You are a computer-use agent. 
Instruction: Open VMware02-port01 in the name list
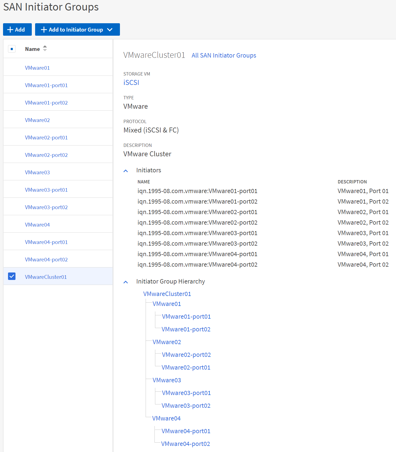46,137
